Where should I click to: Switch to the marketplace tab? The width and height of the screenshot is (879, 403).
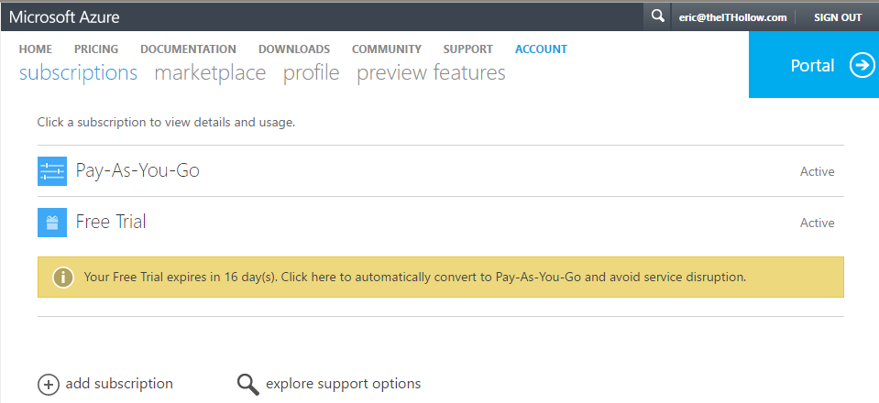[x=210, y=73]
